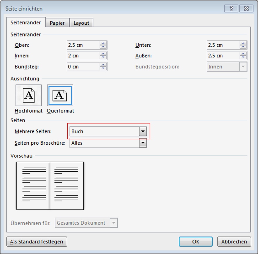Select the Seitenränder tab
This screenshot has width=258, height=254.
25,22
